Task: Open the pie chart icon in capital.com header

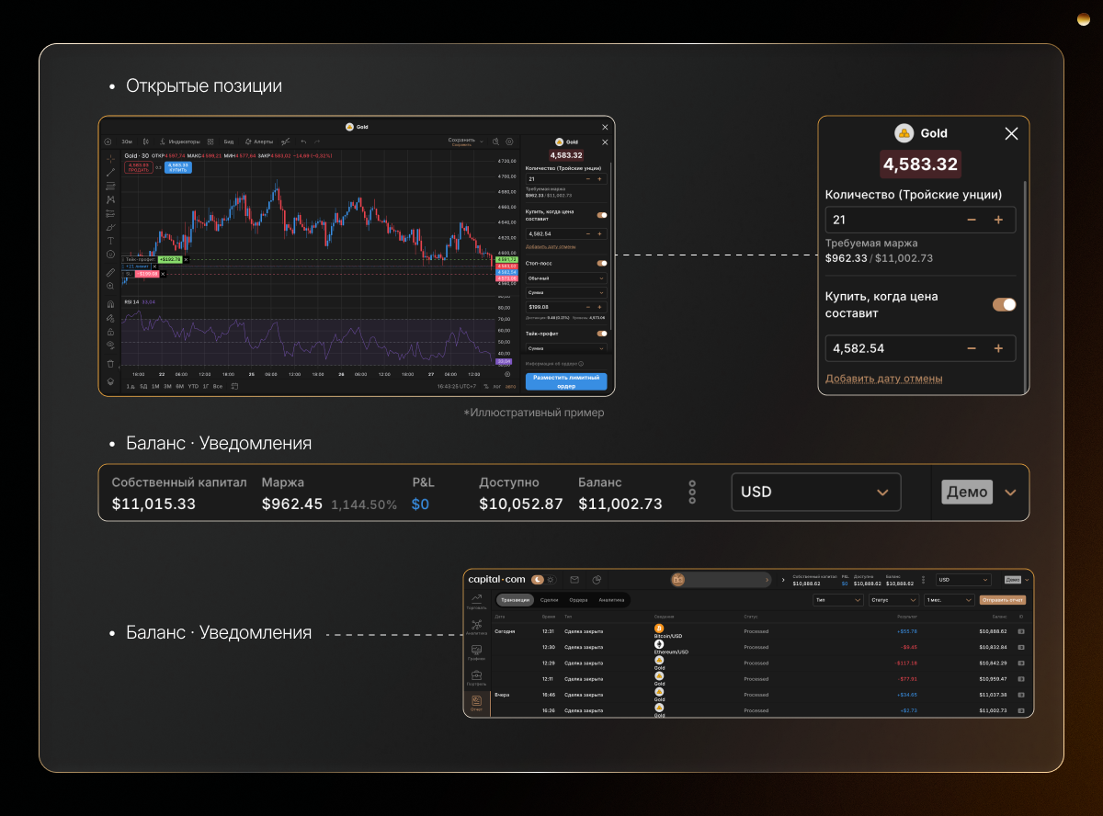Action: pyautogui.click(x=597, y=580)
